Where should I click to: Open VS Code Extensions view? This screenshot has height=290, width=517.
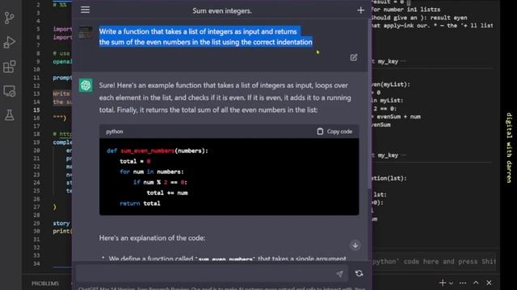tap(9, 67)
